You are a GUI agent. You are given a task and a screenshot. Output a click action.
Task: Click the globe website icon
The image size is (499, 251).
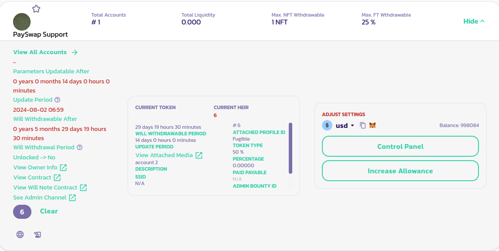[x=20, y=234]
